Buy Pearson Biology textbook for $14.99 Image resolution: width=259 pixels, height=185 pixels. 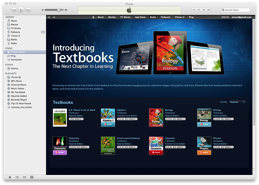click(174, 119)
